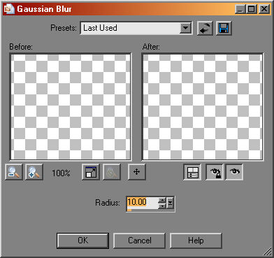Increase Radius with the up spinner arrow

(x=162, y=200)
